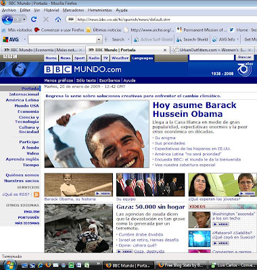Expand the AVG Search options arrow
The height and width of the screenshot is (270, 257).
(128, 40)
